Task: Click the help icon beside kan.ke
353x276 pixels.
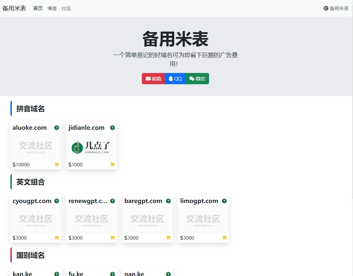Action: [x=57, y=274]
